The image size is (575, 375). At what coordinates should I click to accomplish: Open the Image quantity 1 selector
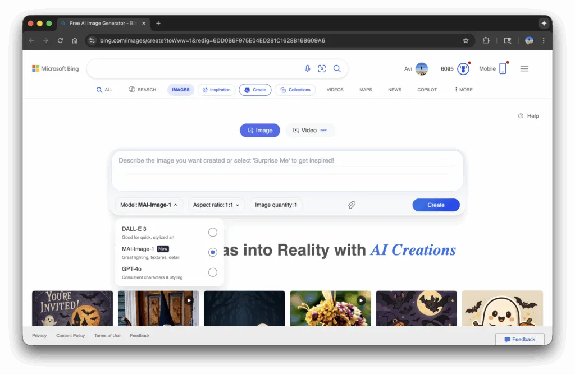point(276,205)
